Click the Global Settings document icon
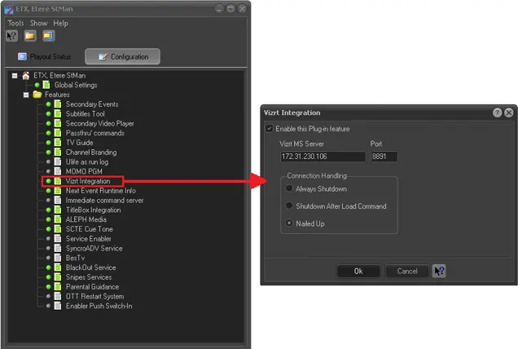This screenshot has height=349, width=518. (x=46, y=85)
